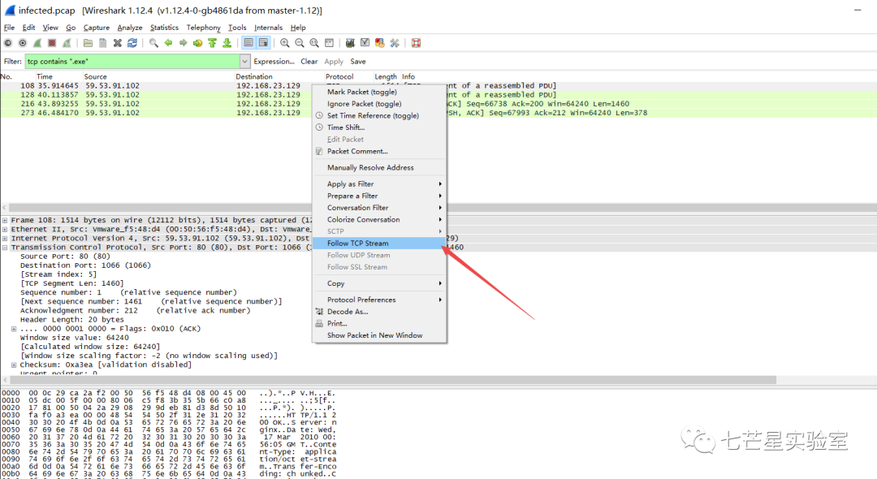Viewport: 877px width, 479px height.
Task: Open filter history dropdown arrow
Action: click(244, 62)
